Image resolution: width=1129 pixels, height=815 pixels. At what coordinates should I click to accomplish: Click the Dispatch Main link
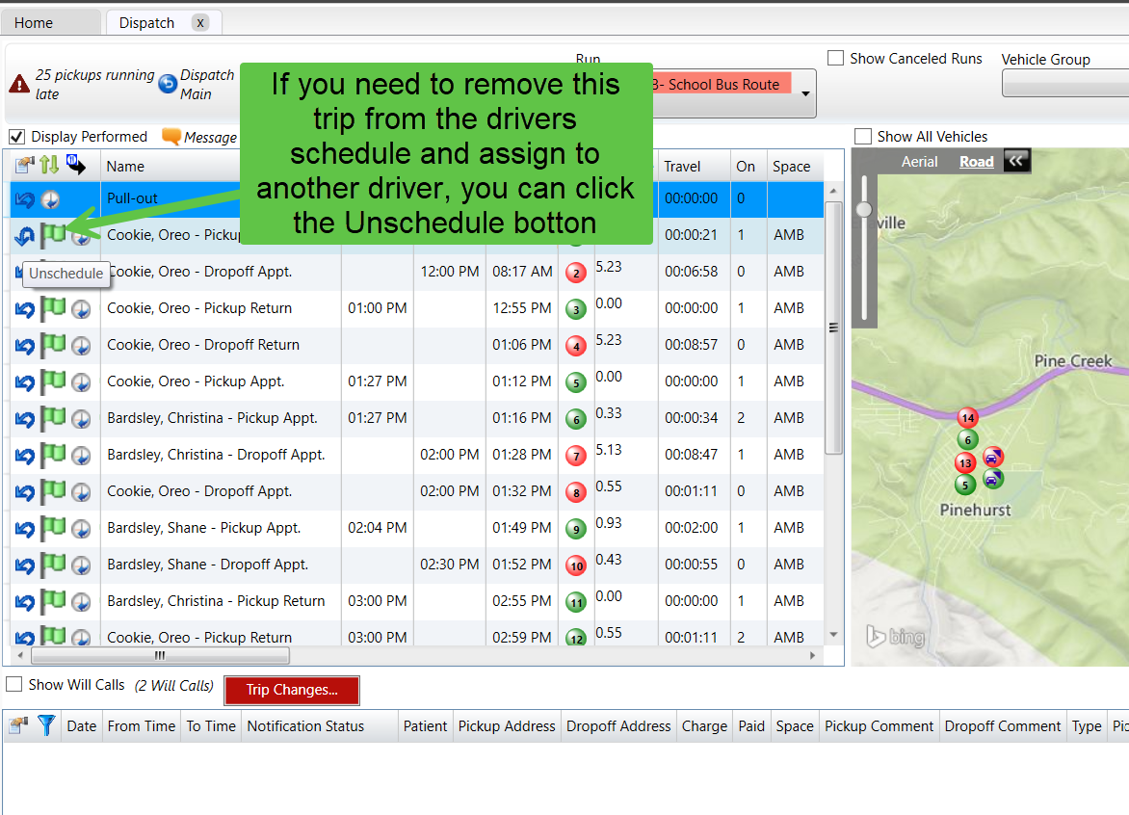pyautogui.click(x=207, y=84)
